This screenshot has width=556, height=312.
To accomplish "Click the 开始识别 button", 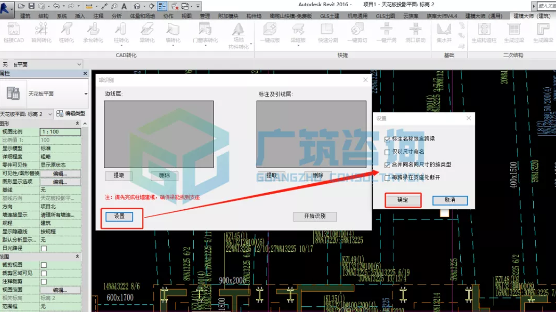I will click(315, 216).
